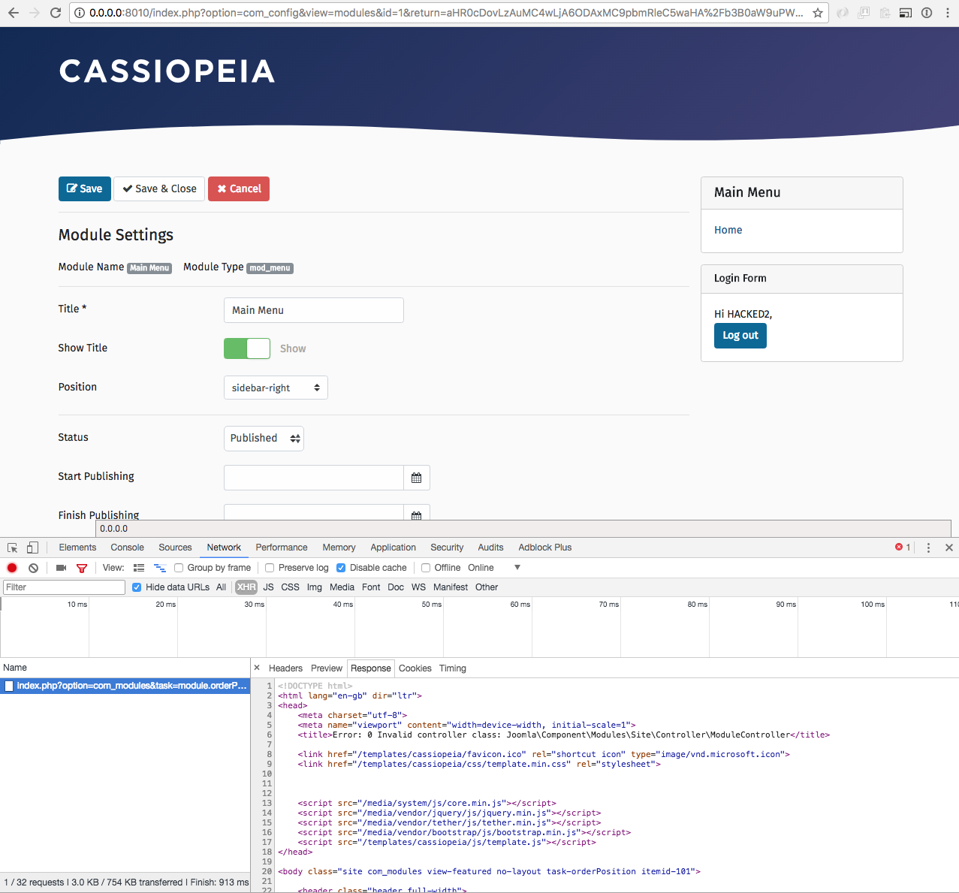Viewport: 959px width, 893px height.
Task: Switch to Elements tab in DevTools
Action: coord(77,548)
